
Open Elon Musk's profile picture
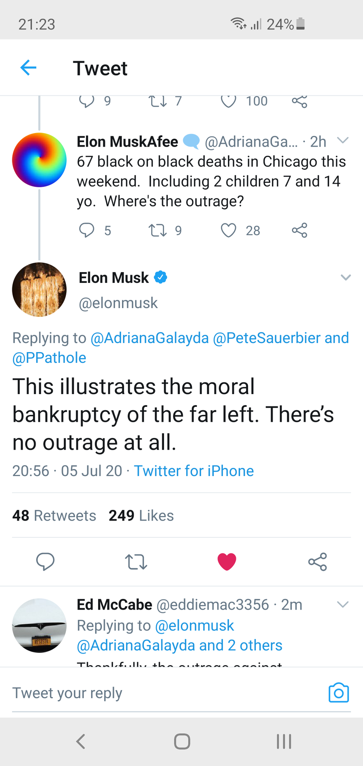click(x=39, y=290)
